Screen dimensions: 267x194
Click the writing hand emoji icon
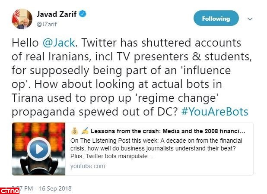point(84,130)
